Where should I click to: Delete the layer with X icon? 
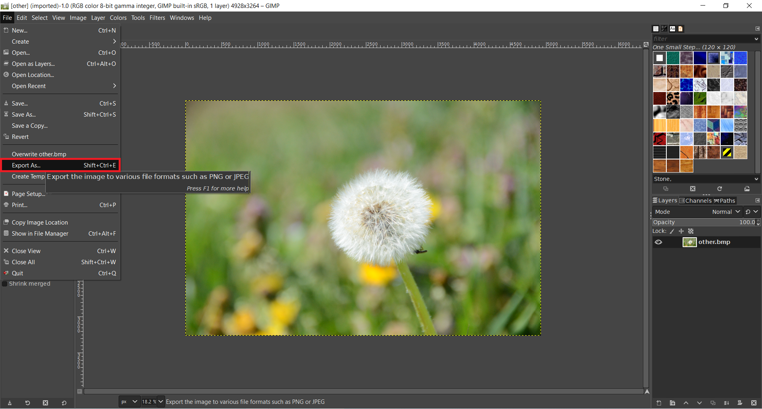(753, 403)
